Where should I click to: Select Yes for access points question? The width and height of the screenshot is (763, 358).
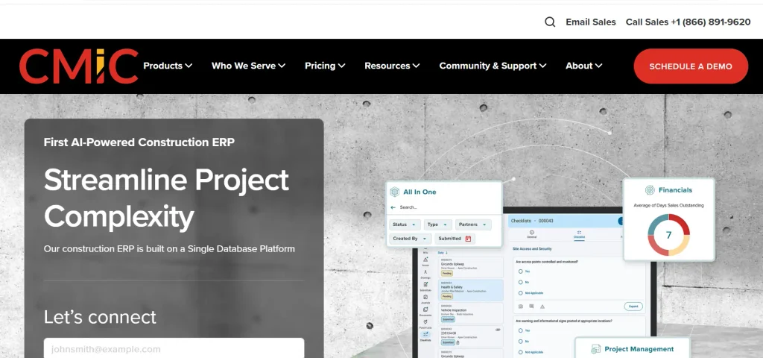coord(521,271)
